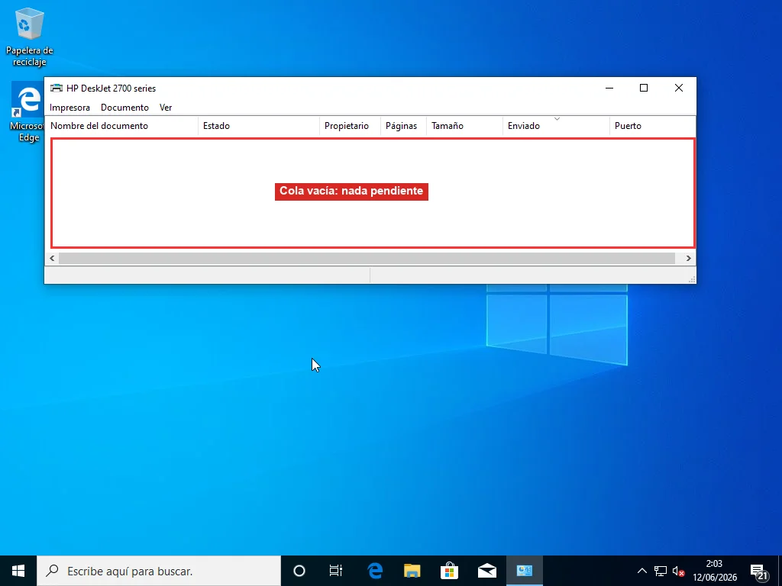
Task: Open Mail app from taskbar
Action: point(486,571)
